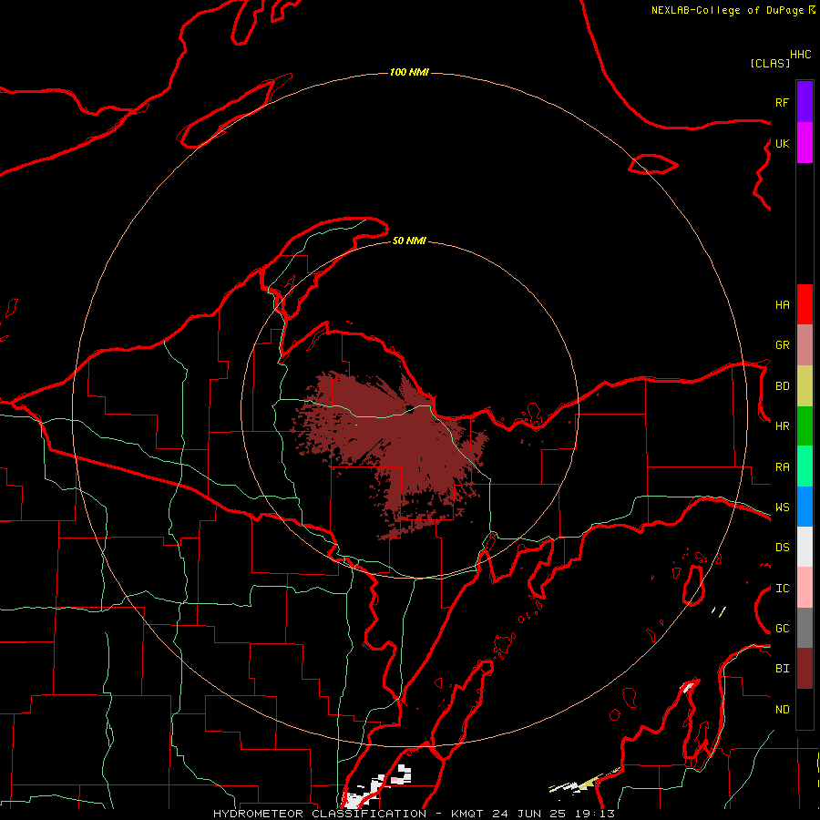
Task: Select the GR dusty pink legend swatch
Action: [805, 345]
